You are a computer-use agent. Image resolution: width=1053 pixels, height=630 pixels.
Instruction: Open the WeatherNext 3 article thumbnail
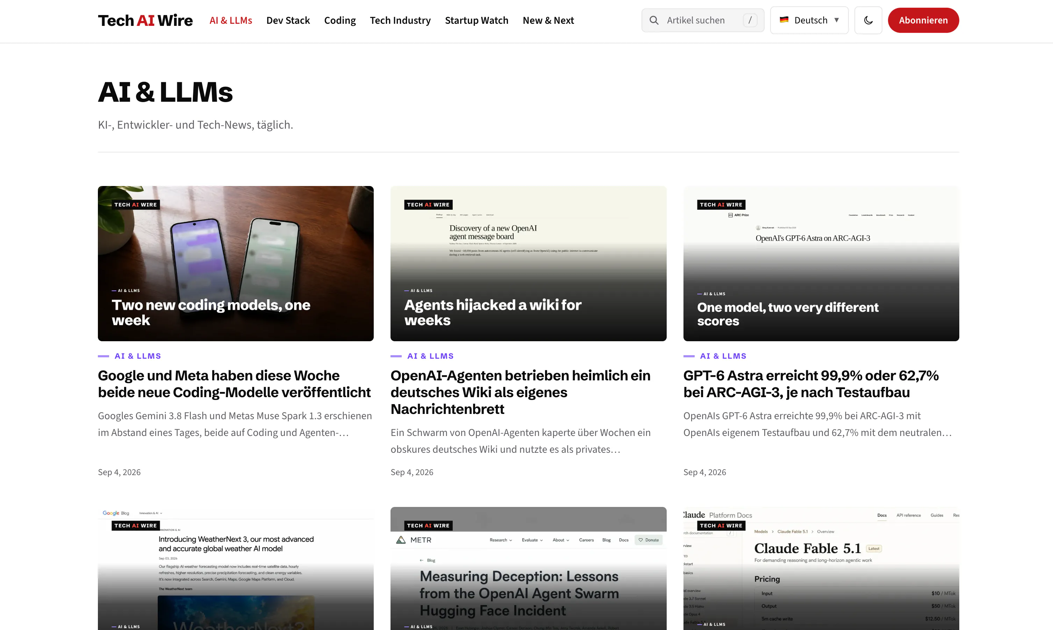tap(236, 568)
